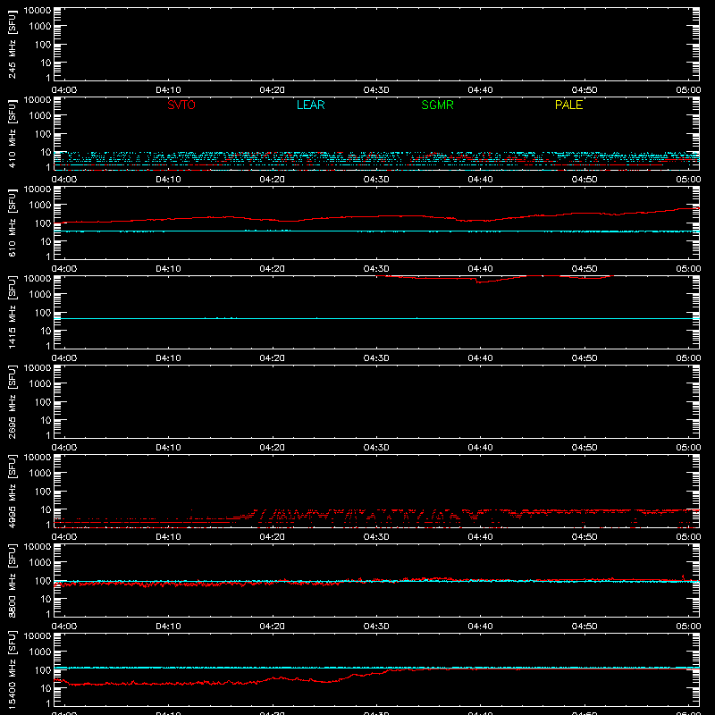Screen dimensions: 715x715
Task: Click 04:00 tick below the 1415 MHz panel
Action: [x=64, y=358]
